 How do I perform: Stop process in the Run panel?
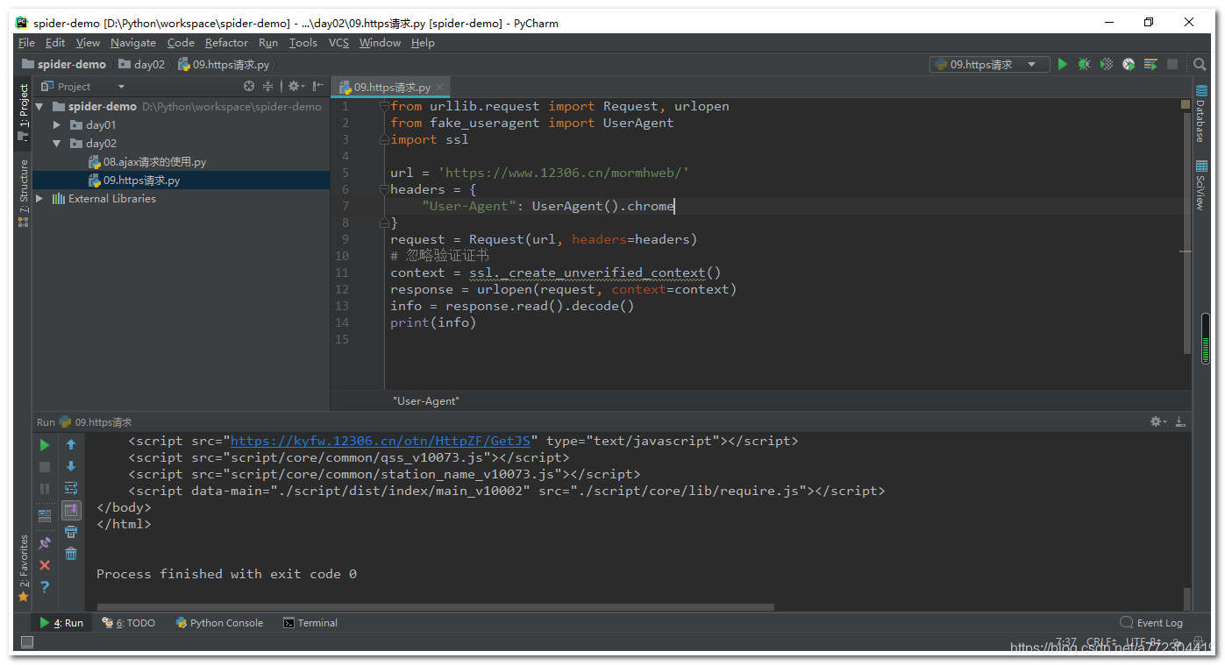[x=45, y=467]
